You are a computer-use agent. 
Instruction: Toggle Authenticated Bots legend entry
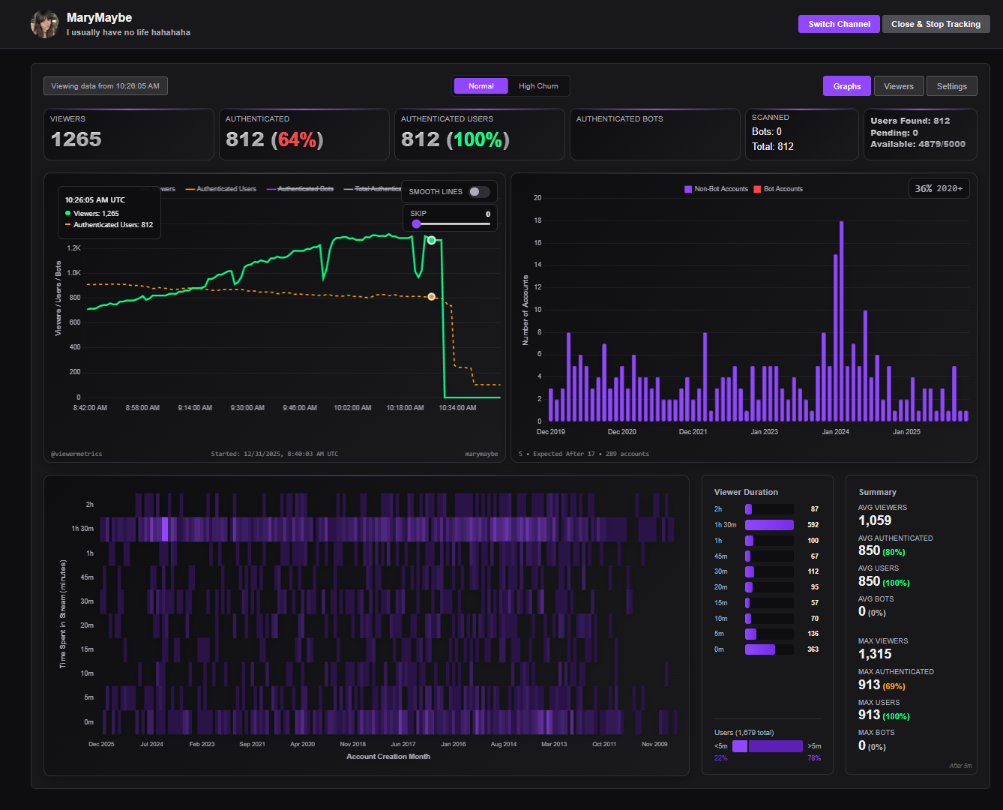301,189
